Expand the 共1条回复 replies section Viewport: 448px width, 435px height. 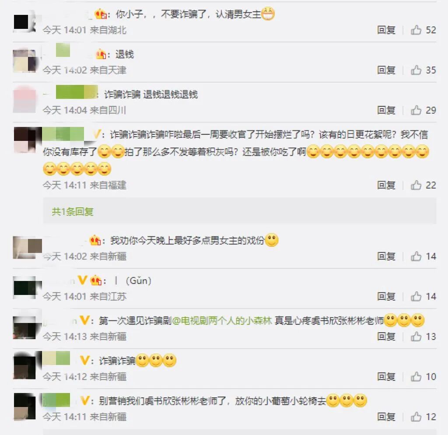click(x=73, y=212)
